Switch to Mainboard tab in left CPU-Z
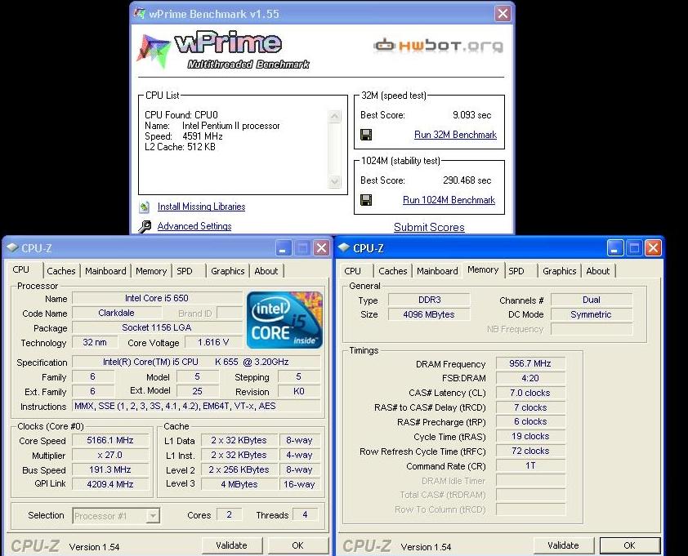 click(x=105, y=271)
